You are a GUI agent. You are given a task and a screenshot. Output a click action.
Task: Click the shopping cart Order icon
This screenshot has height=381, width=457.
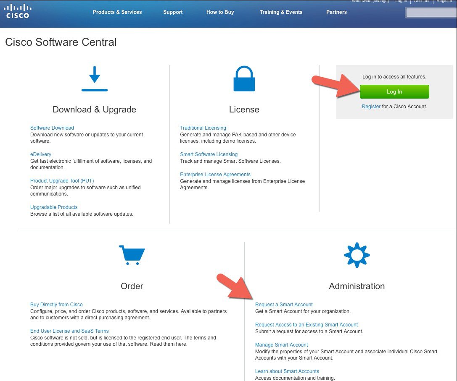(132, 255)
